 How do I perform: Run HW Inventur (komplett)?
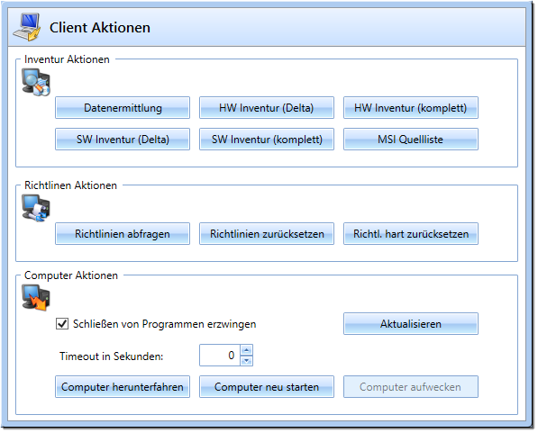click(x=411, y=108)
